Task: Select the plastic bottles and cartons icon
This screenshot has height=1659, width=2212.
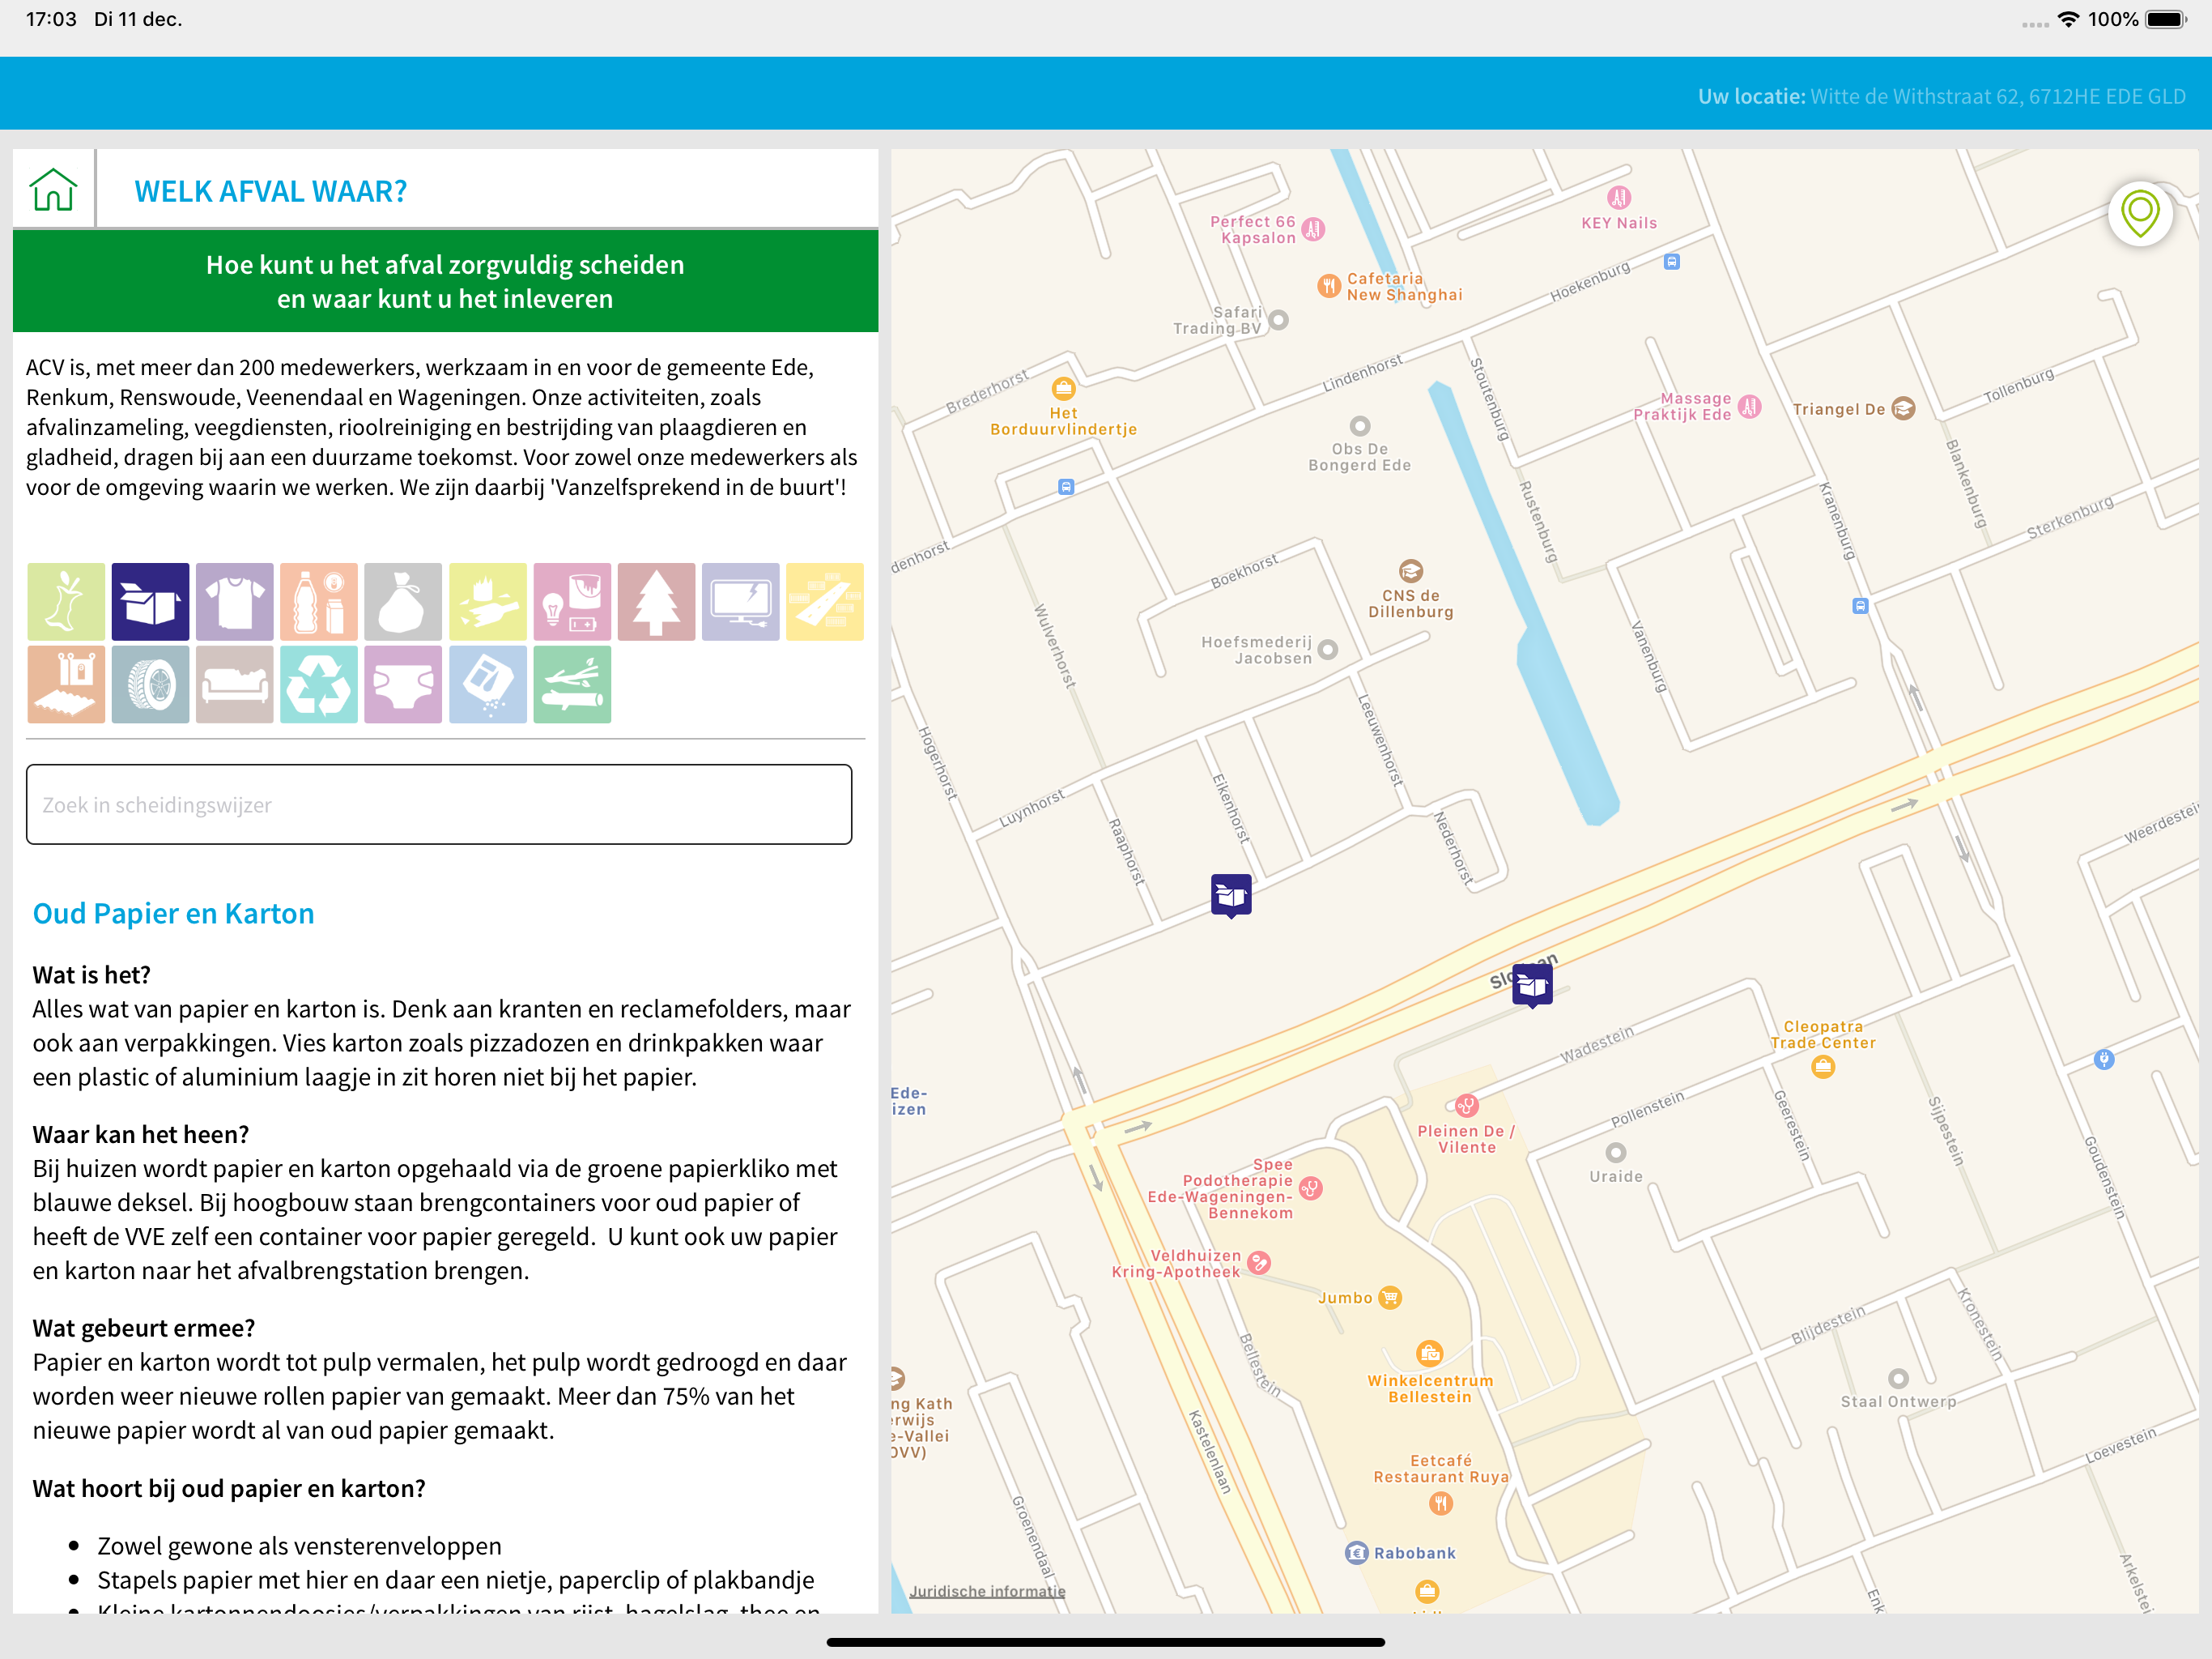Action: tap(319, 601)
